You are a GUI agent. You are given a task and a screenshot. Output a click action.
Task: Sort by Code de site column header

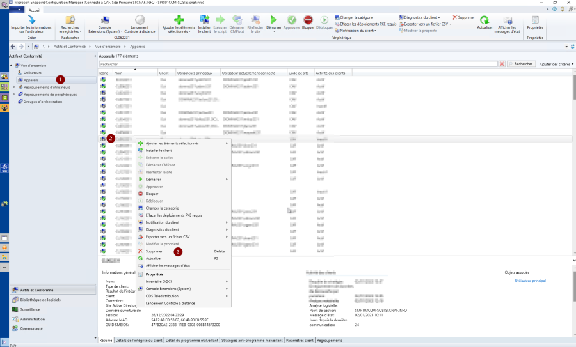pyautogui.click(x=301, y=73)
